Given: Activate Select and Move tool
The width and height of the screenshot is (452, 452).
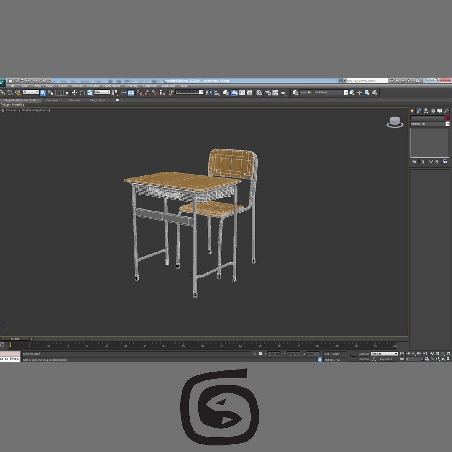Looking at the screenshot, I should (74, 93).
